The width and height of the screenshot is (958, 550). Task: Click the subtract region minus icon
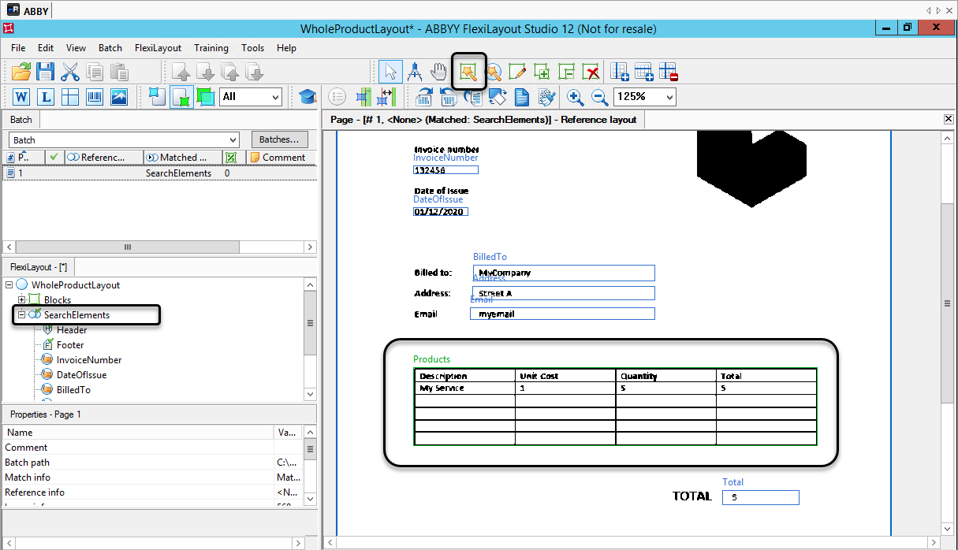566,72
